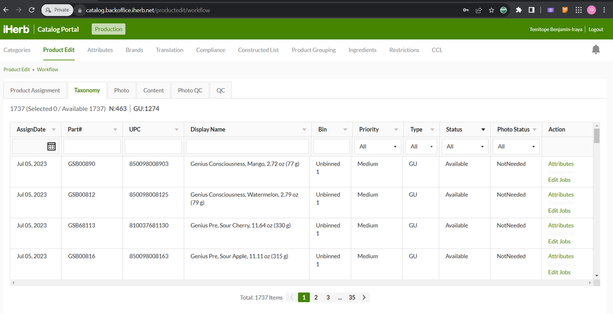
Task: Open CCL in top navigation
Action: click(x=437, y=50)
